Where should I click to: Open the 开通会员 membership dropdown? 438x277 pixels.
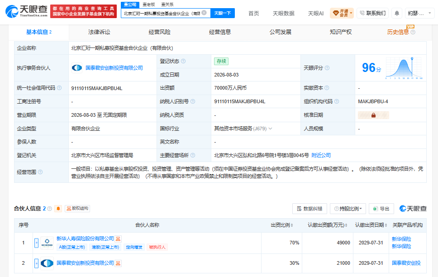[342, 13]
